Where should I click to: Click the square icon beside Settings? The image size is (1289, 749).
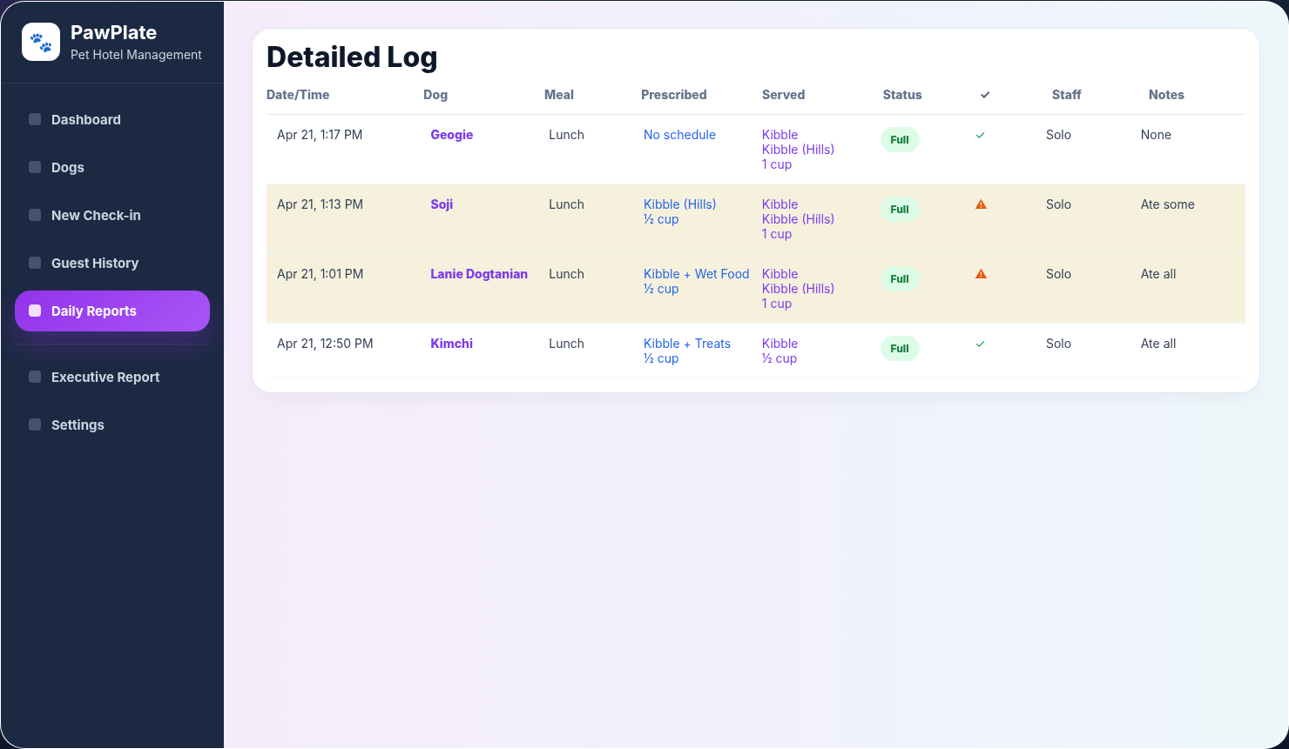[35, 425]
